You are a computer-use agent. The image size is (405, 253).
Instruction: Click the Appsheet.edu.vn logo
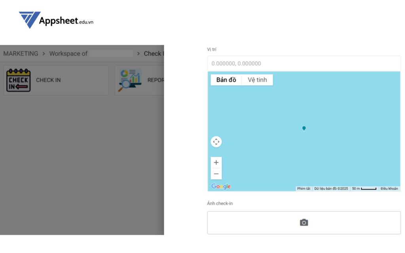click(56, 20)
